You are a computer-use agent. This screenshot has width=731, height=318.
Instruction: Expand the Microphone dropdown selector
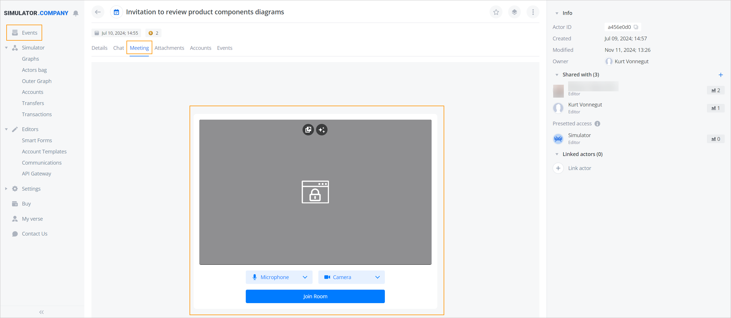coord(305,276)
